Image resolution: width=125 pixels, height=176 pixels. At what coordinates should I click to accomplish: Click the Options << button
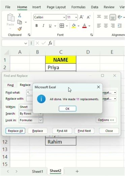coord(106,120)
